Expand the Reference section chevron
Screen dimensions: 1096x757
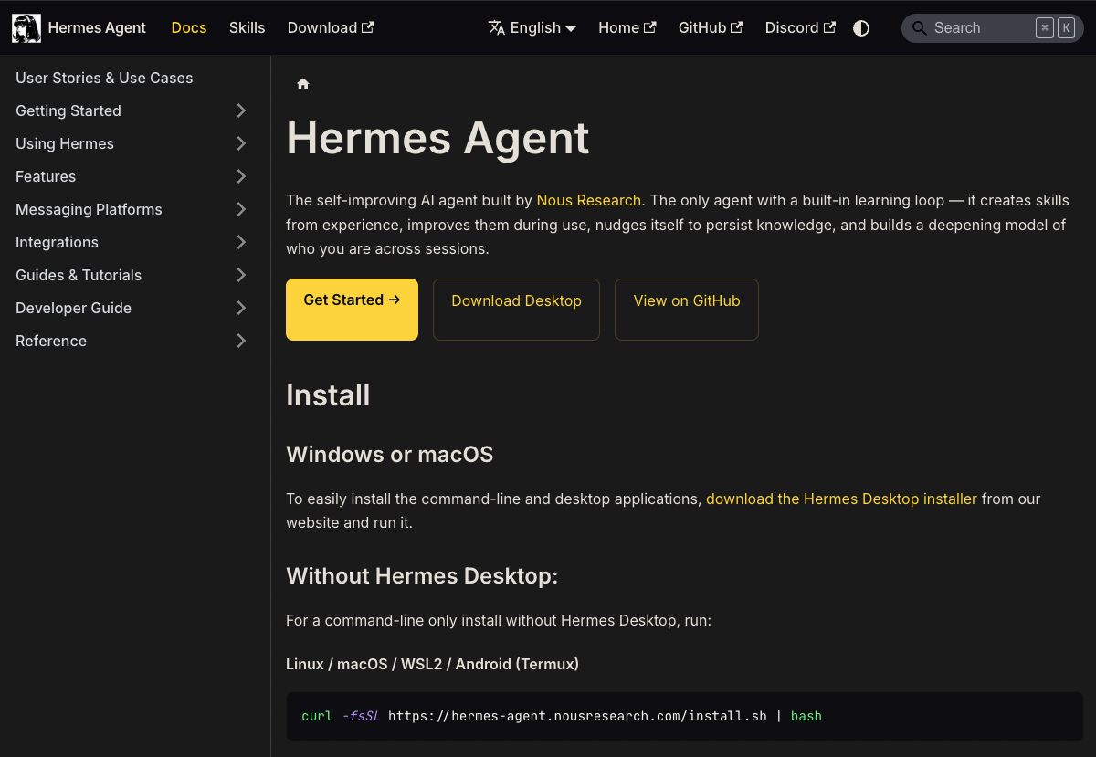click(241, 341)
